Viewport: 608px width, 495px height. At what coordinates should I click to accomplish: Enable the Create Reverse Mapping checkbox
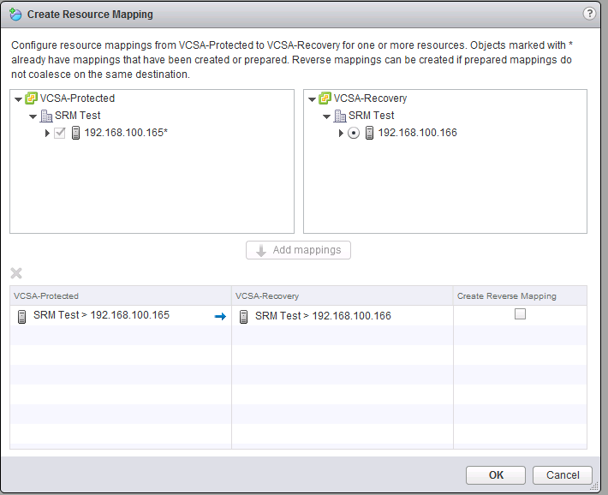520,314
